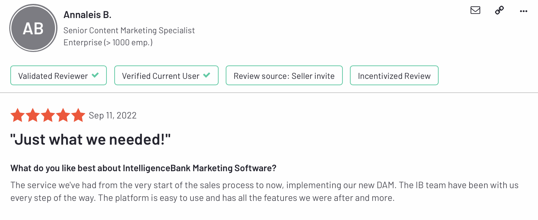Click the Review source: Seller invite badge
The image size is (538, 220).
[284, 75]
